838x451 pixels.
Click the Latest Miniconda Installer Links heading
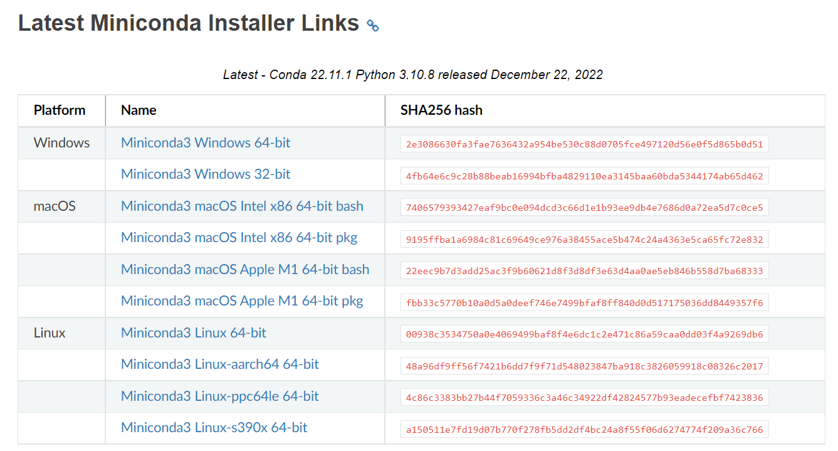[x=189, y=23]
